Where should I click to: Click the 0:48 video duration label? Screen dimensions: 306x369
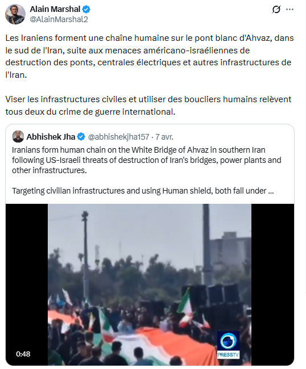pos(23,354)
